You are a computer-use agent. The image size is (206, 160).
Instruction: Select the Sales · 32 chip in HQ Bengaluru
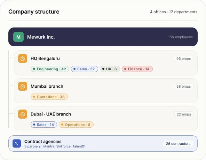pyautogui.click(x=85, y=69)
